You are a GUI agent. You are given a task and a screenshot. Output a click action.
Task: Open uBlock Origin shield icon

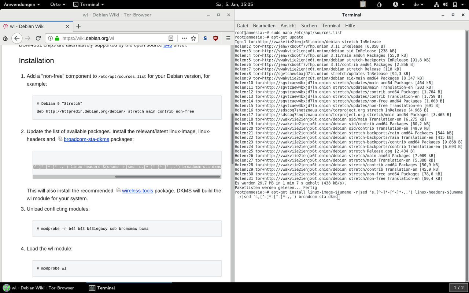(x=215, y=38)
